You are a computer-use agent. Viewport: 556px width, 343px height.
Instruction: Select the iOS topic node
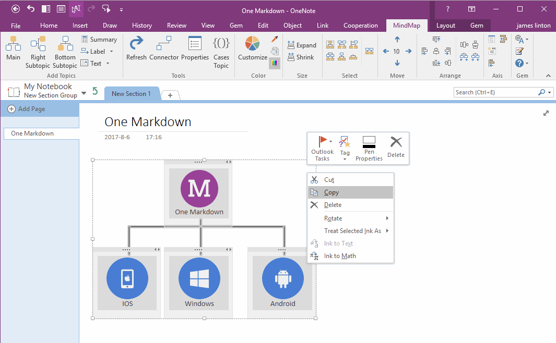127,283
